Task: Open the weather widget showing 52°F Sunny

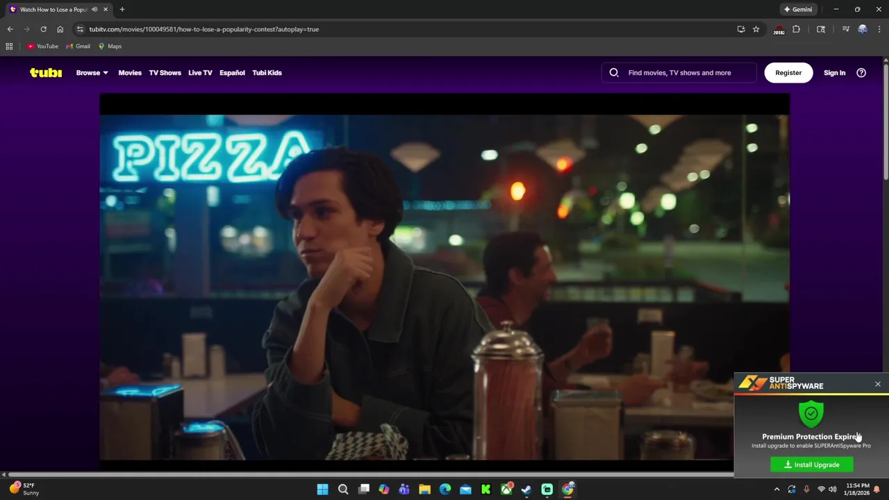Action: coord(24,489)
